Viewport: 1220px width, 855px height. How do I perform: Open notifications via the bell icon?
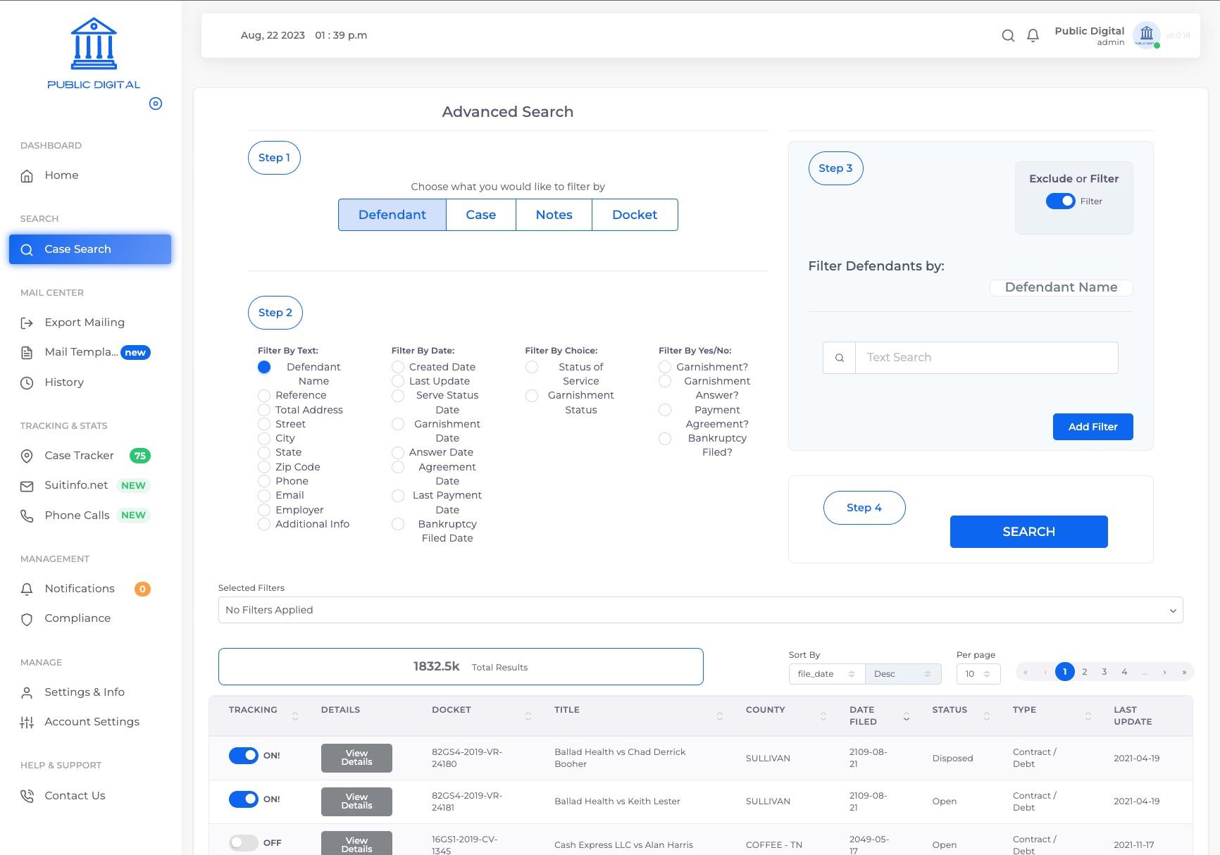tap(1033, 35)
